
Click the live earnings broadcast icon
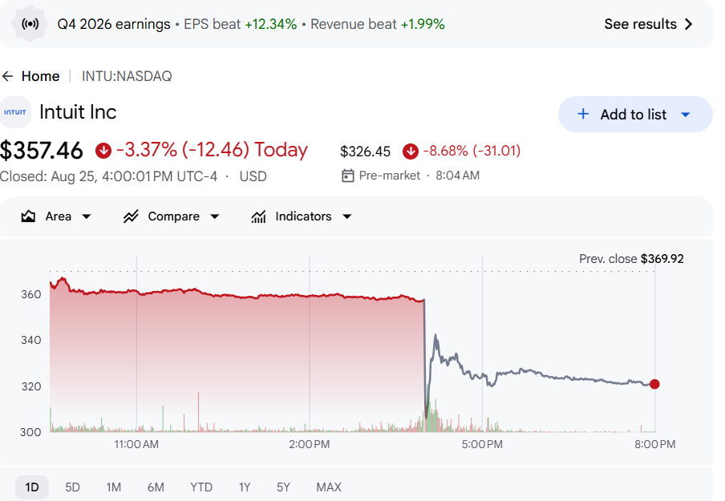pyautogui.click(x=30, y=24)
